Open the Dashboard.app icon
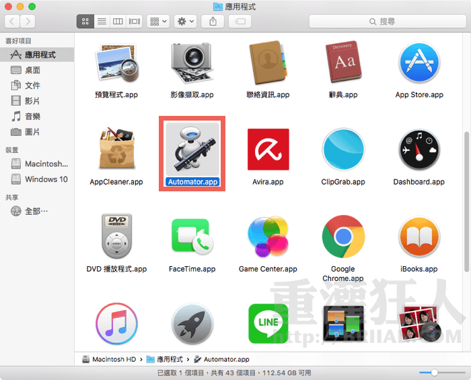 click(x=419, y=150)
